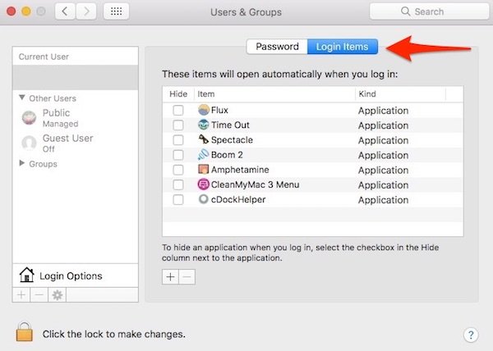Image resolution: width=493 pixels, height=351 pixels.
Task: Click the sidebar gear action button
Action: coord(58,294)
